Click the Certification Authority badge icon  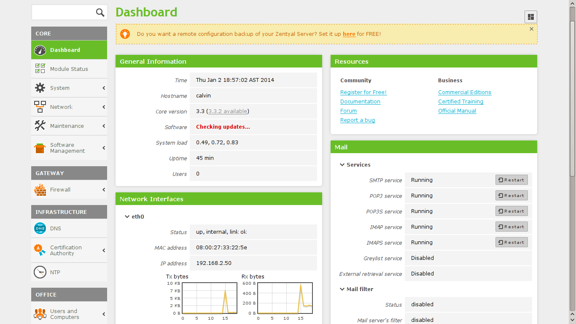click(x=40, y=251)
